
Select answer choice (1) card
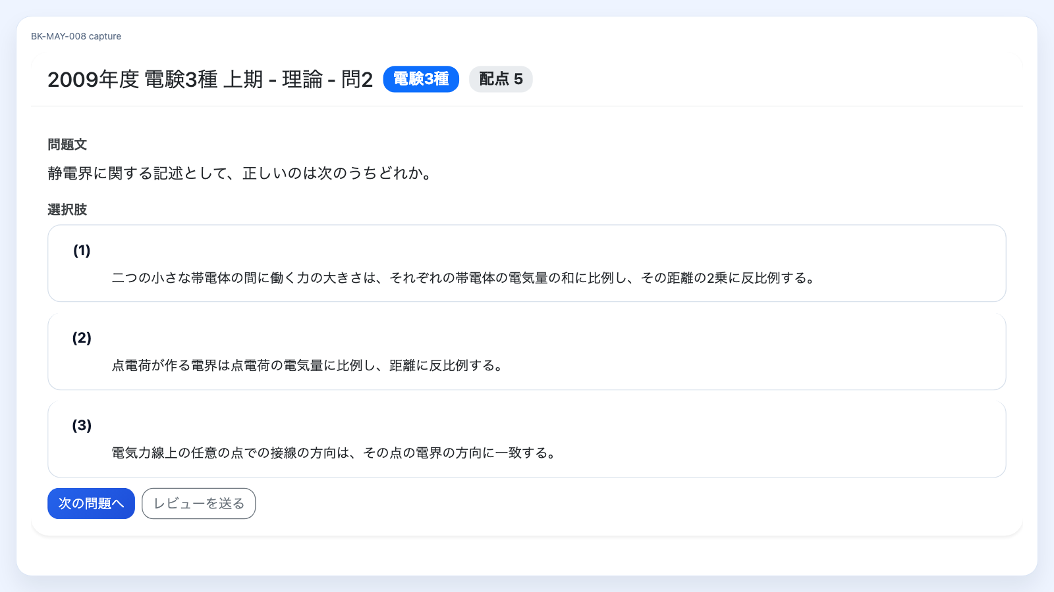526,263
